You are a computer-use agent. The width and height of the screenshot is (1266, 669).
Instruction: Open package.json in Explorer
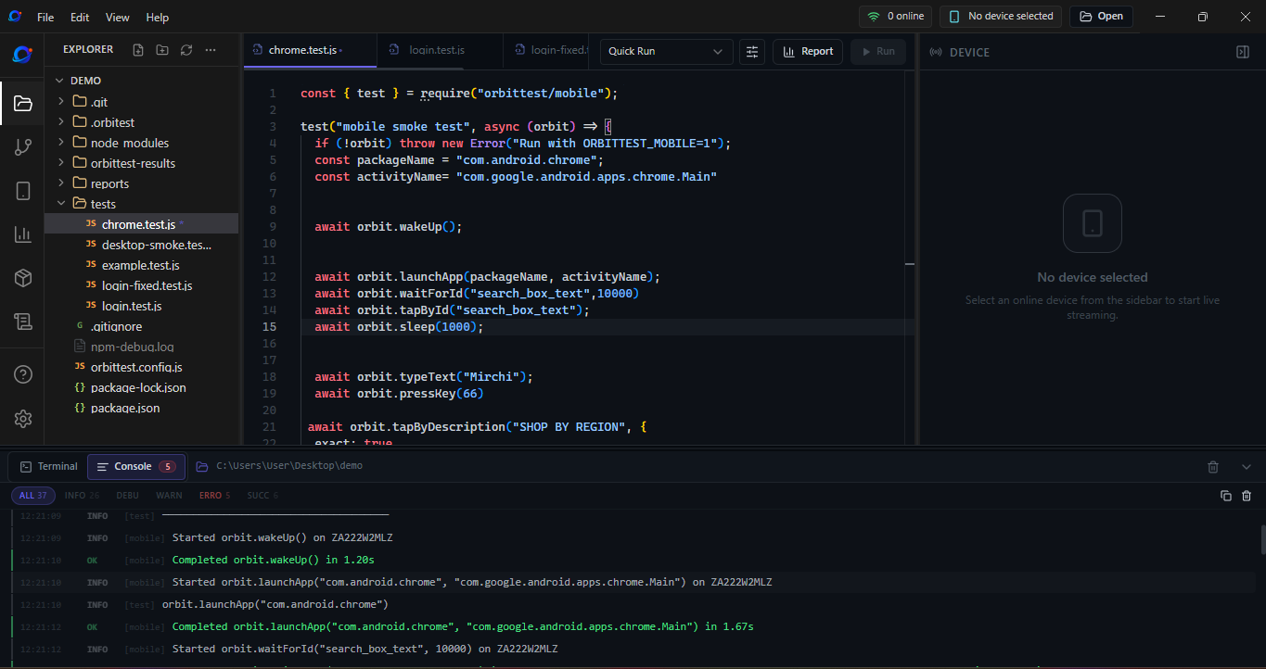click(x=142, y=408)
